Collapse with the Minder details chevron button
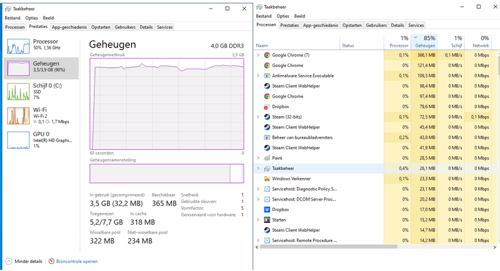Image resolution: width=500 pixels, height=271 pixels. (x=9, y=261)
